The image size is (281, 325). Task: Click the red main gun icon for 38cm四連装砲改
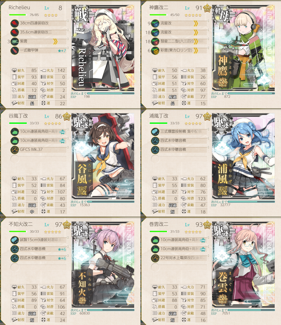point(14,23)
